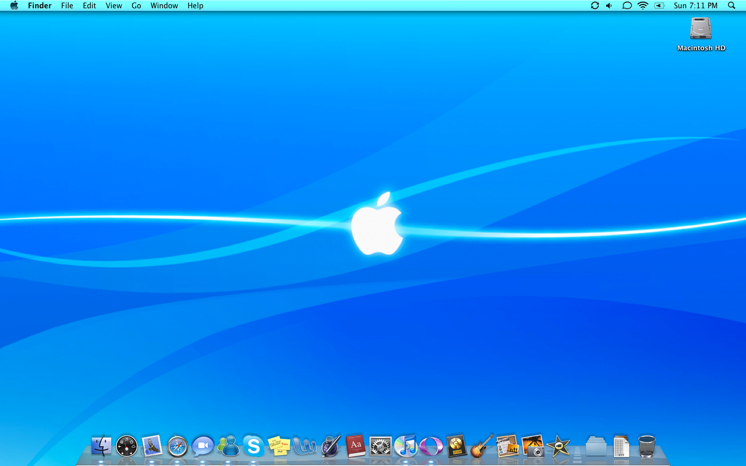
Task: Open the View menu
Action: point(114,5)
